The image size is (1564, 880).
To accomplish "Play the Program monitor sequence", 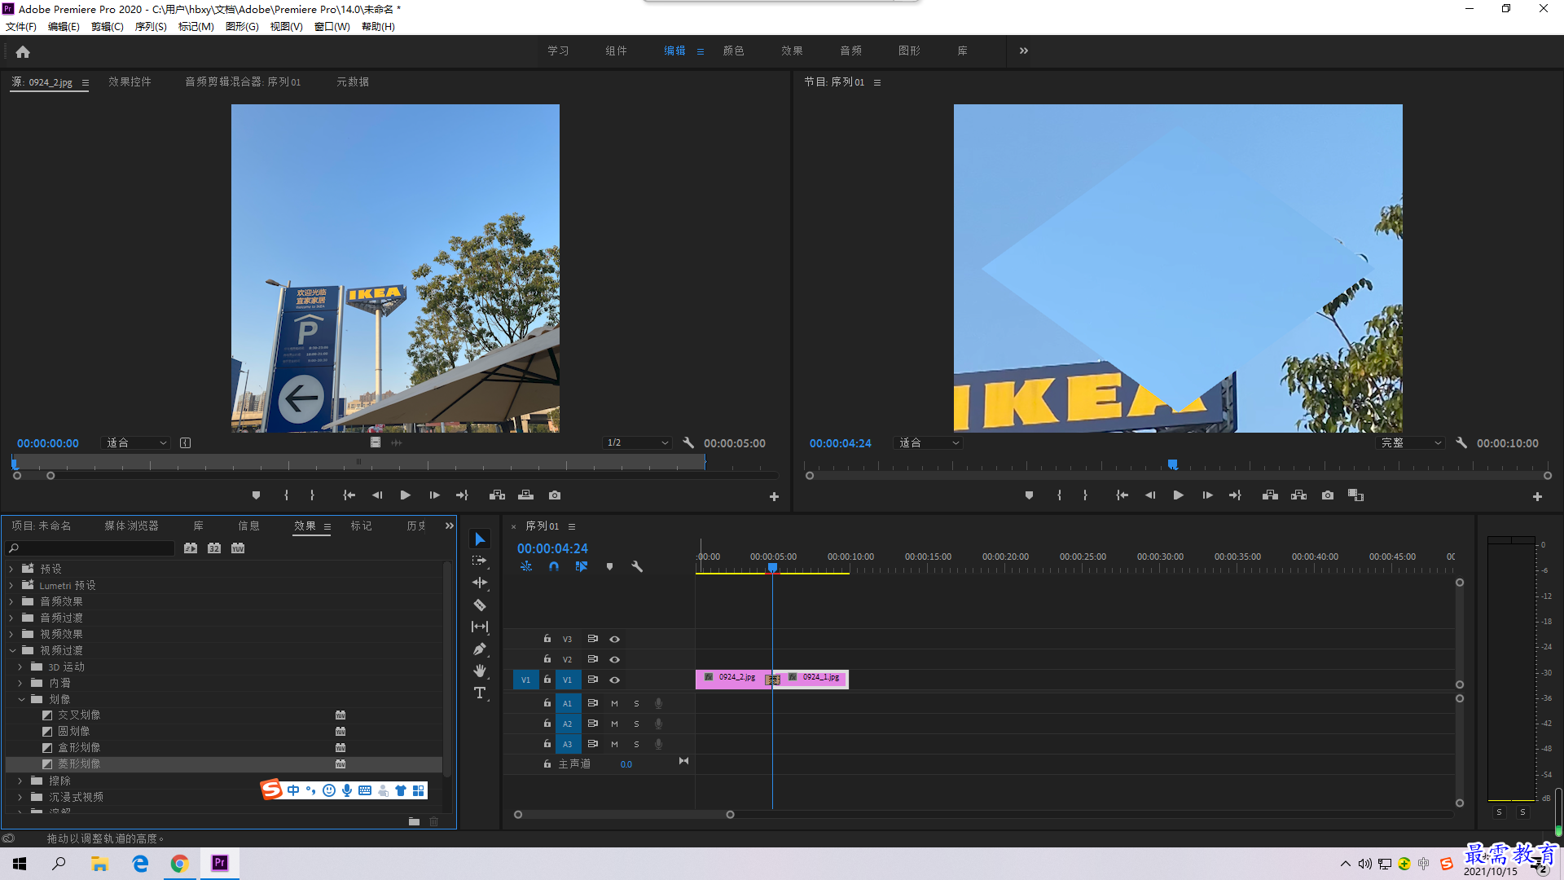I will coord(1178,495).
